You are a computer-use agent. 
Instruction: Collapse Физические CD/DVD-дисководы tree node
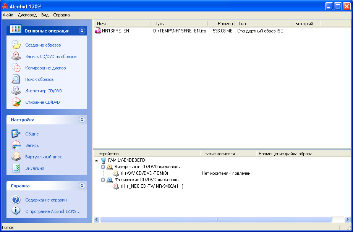click(103, 180)
